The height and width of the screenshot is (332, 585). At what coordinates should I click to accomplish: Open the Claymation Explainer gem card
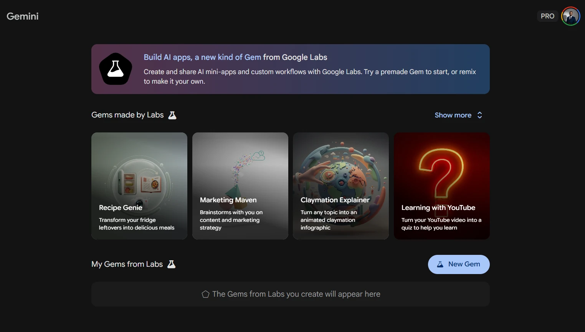(x=341, y=186)
